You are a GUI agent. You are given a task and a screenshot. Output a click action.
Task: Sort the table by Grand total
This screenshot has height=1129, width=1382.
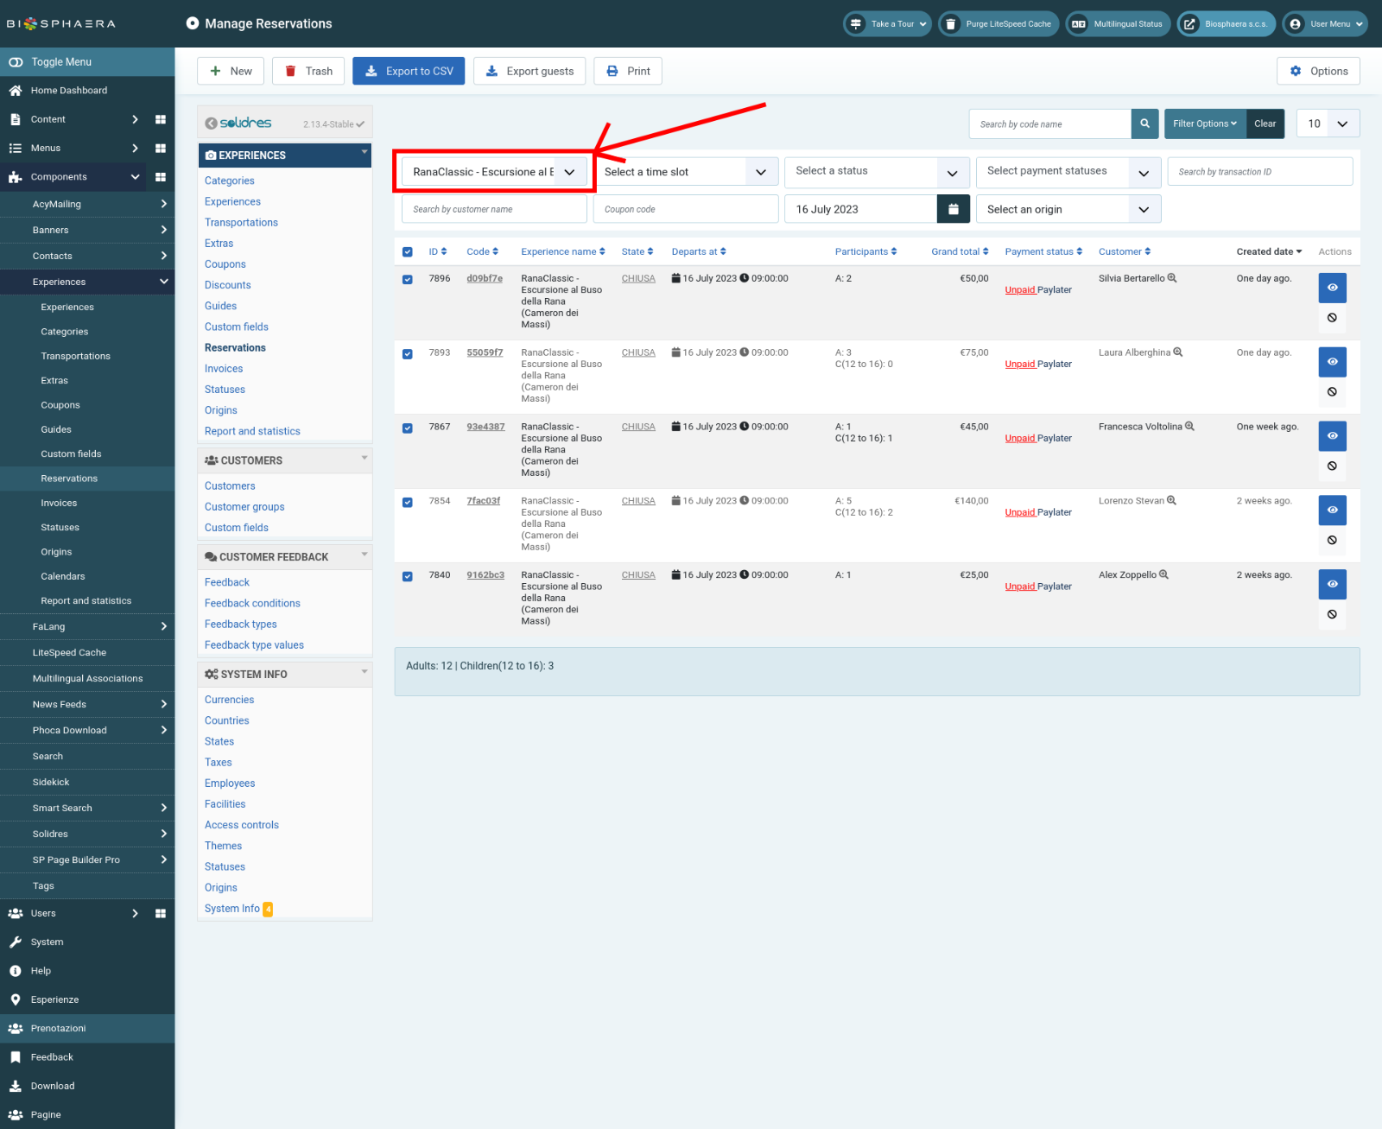point(960,252)
